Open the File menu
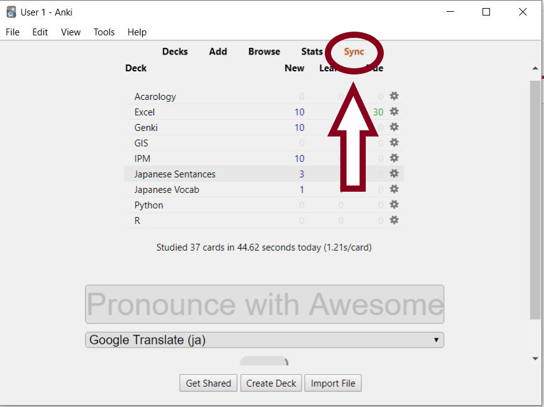The width and height of the screenshot is (544, 407). point(12,32)
